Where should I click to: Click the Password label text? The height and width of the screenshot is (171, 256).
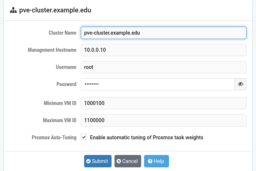66,84
